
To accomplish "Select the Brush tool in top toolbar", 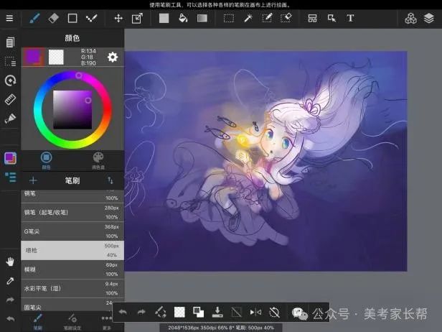I will [x=34, y=19].
